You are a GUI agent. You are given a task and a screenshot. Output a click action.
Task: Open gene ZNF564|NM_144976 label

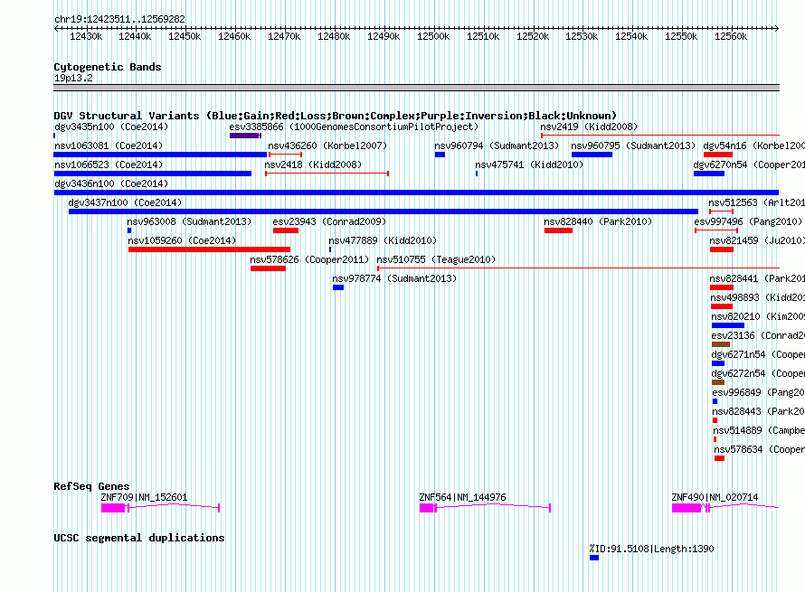click(462, 497)
